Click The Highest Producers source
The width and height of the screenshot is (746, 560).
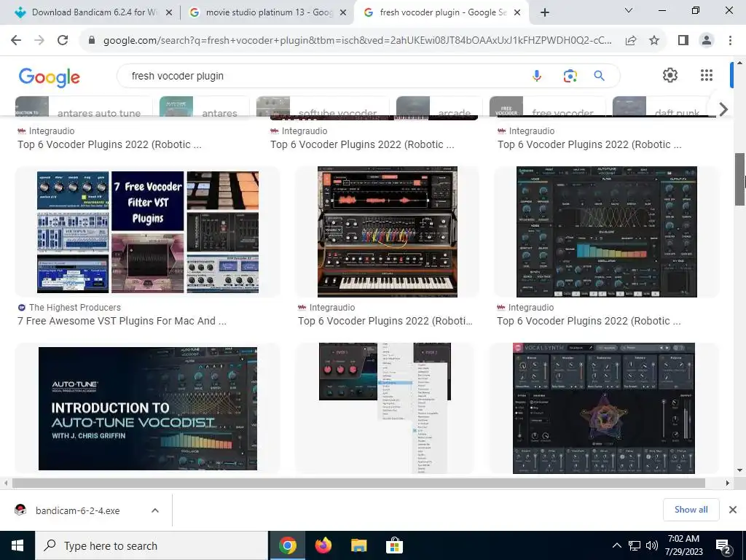(x=75, y=308)
